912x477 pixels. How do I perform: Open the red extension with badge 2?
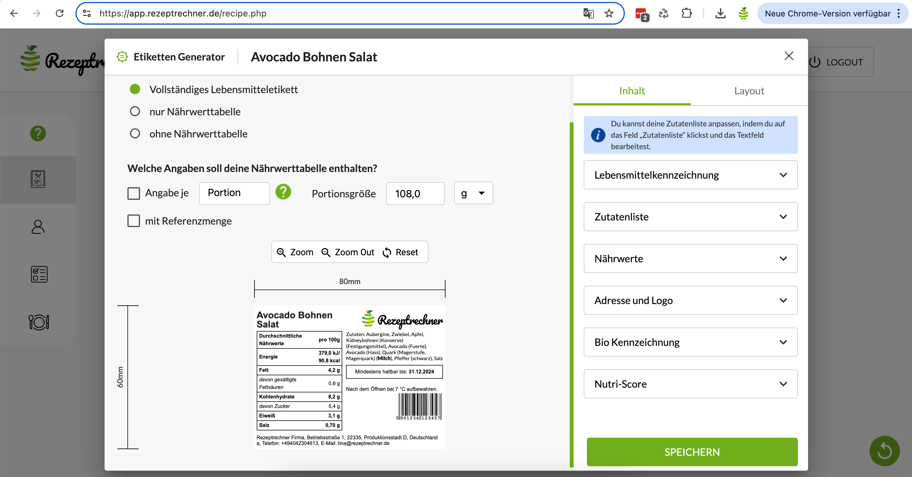coord(642,14)
